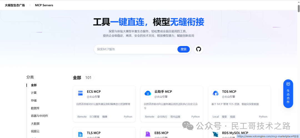Click the ECS MCP description text
Viewport: 300px width, 138px height.
103,104
